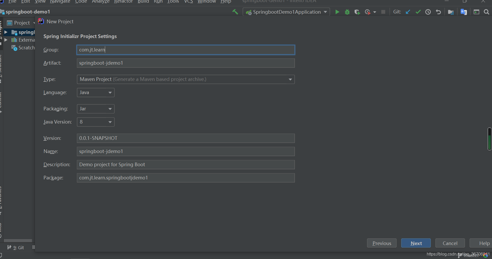Open the Build menu
Image resolution: width=492 pixels, height=259 pixels.
tap(143, 2)
